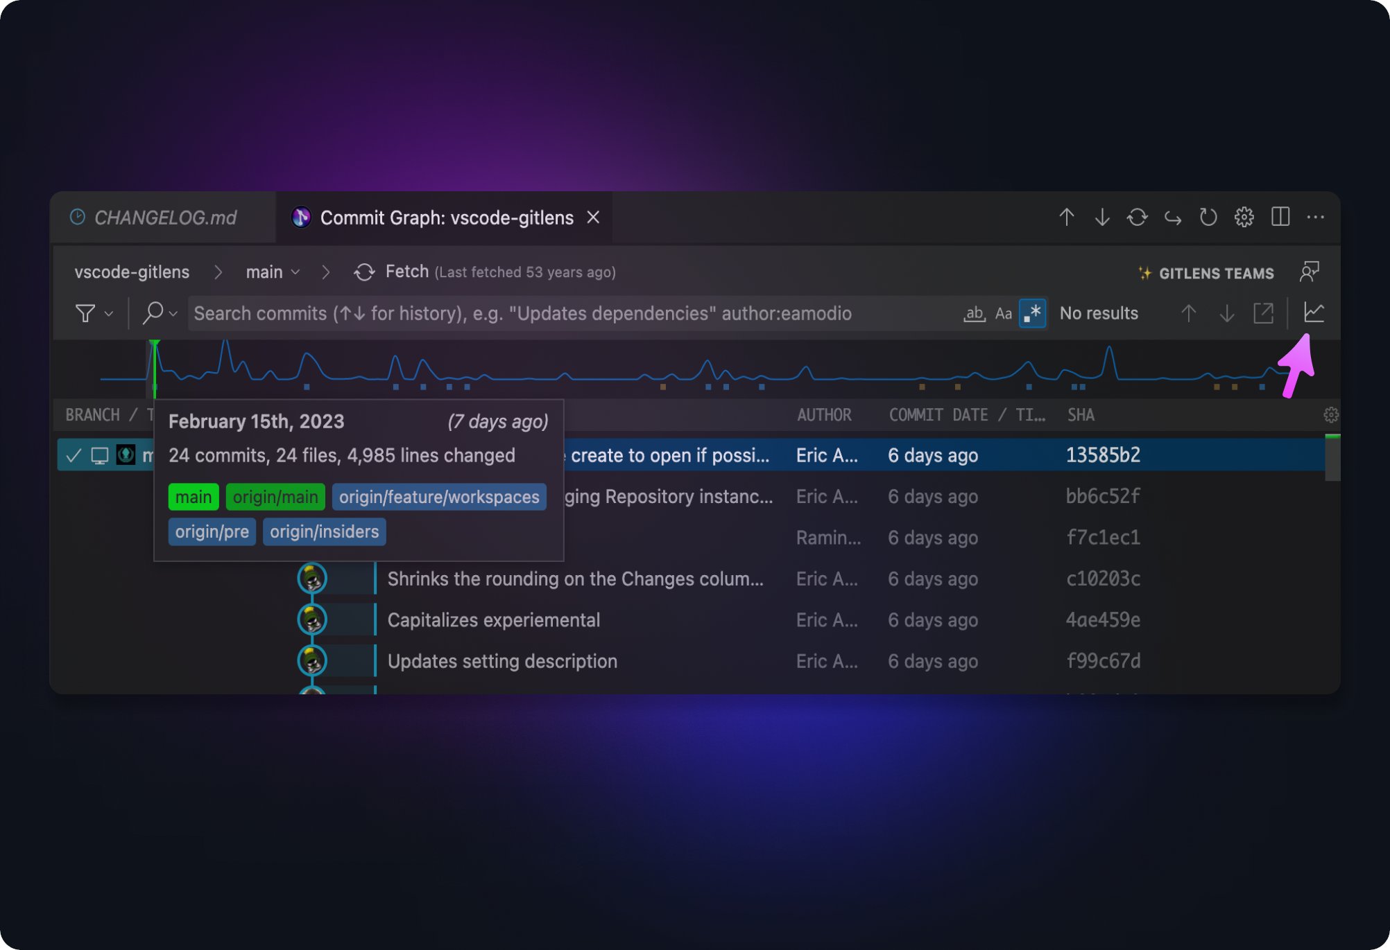Image resolution: width=1390 pixels, height=950 pixels.
Task: Select the split editor icon
Action: [1281, 218]
